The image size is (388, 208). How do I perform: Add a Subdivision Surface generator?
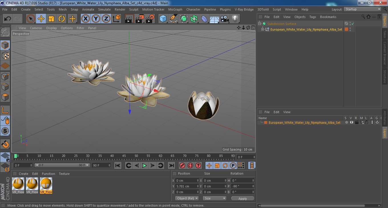(x=184, y=19)
